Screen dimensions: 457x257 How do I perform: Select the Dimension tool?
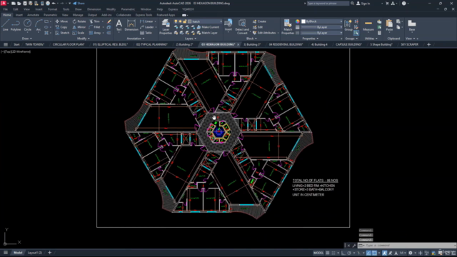point(131,26)
